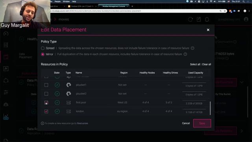
Task: Click movies breadcrumb in header
Action: [64, 19]
